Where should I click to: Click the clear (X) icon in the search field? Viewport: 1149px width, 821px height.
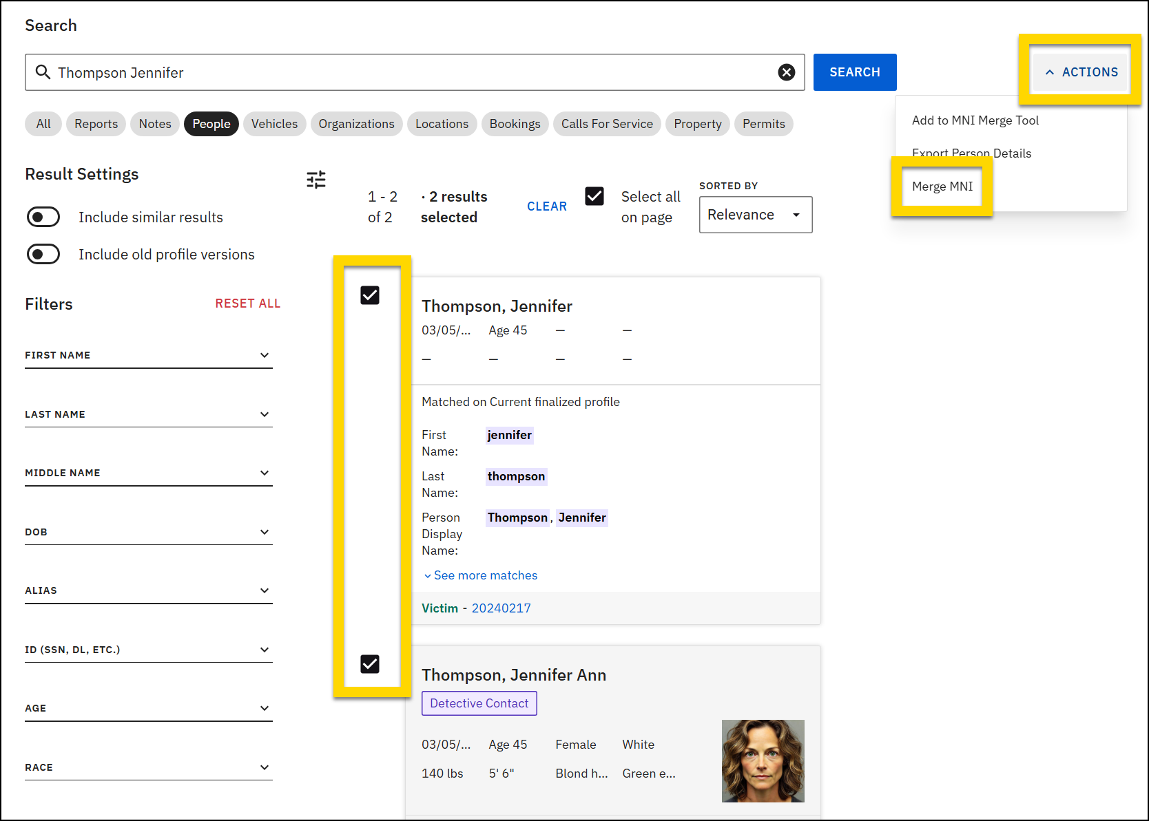[787, 72]
